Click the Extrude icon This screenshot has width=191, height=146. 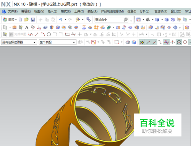point(15,28)
